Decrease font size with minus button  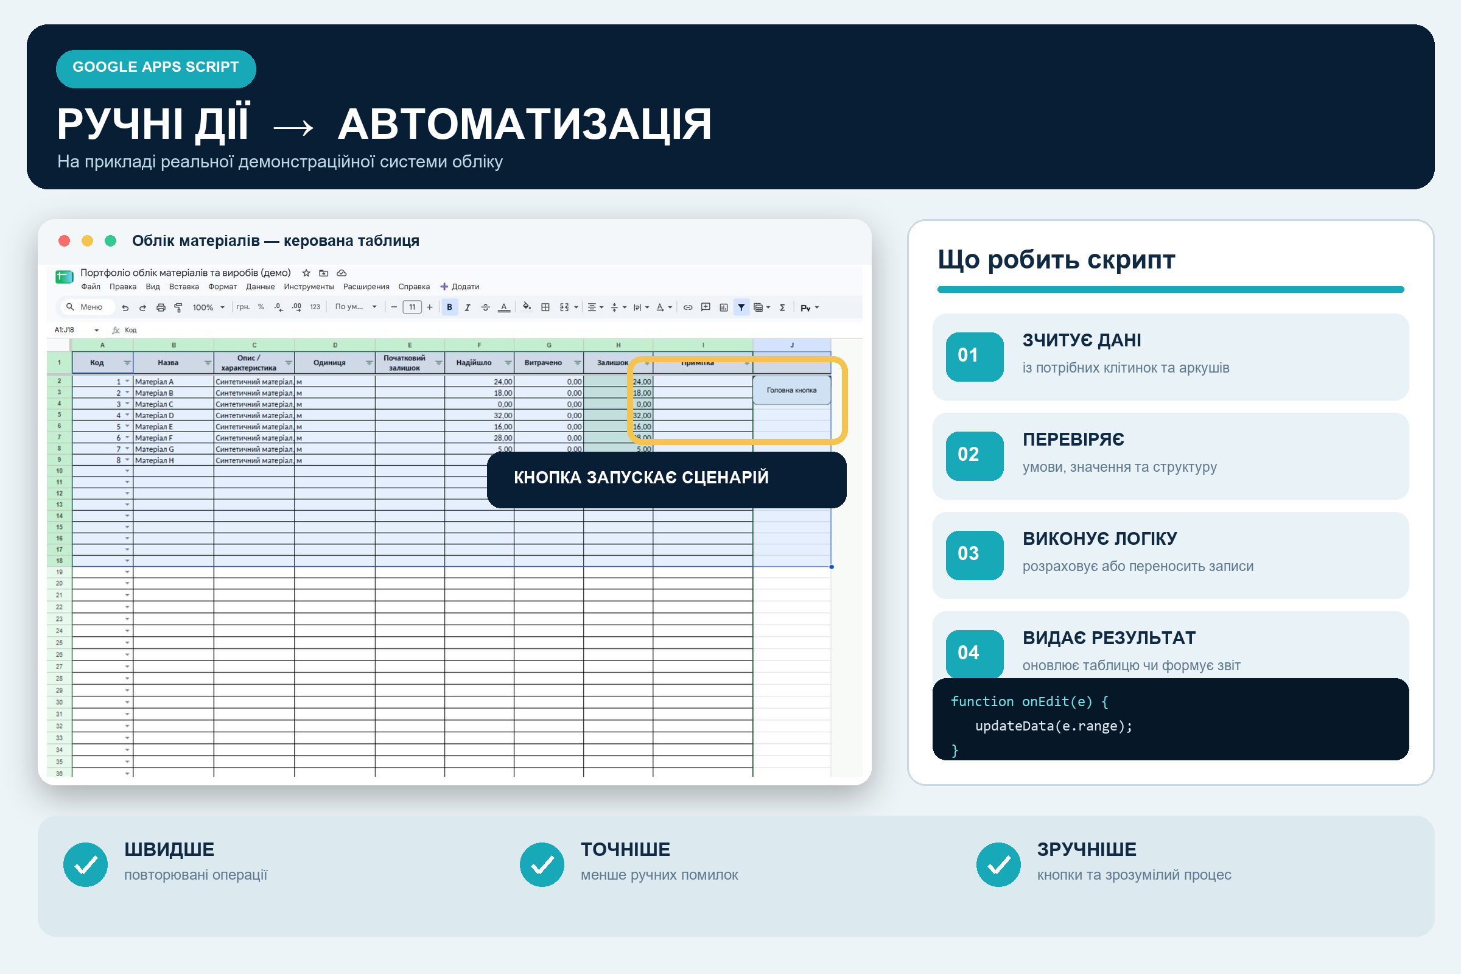(x=394, y=307)
